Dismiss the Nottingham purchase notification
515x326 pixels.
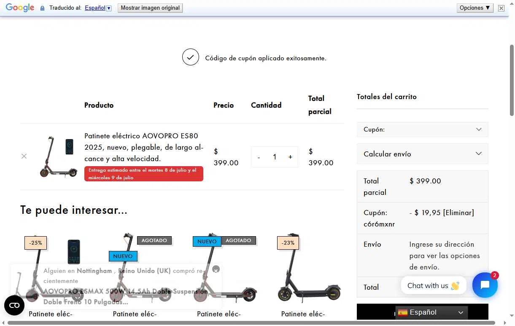click(x=216, y=269)
